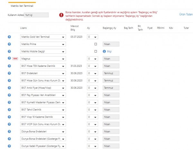Open help icon for BIST VIOP Gün Sonu row
Image resolution: width=193 pixels, height=150 pixels.
tap(9, 124)
